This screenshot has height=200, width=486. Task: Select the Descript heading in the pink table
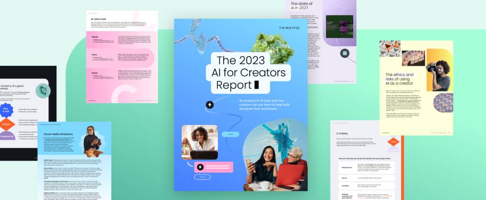[94, 36]
